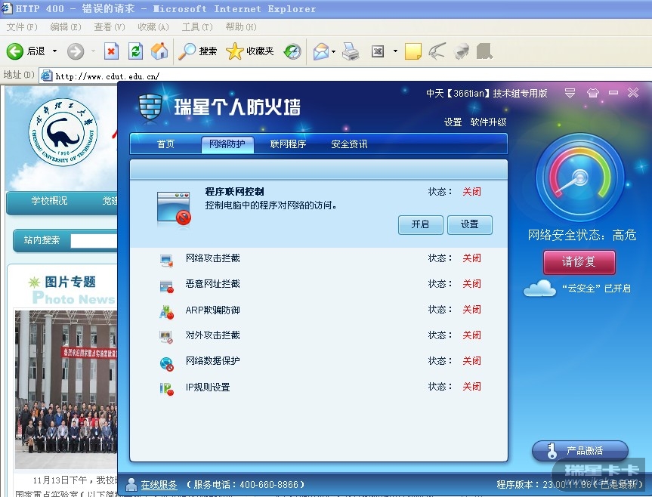Open the group photo thumbnail on webpage
The image size is (652, 497).
[x=66, y=390]
